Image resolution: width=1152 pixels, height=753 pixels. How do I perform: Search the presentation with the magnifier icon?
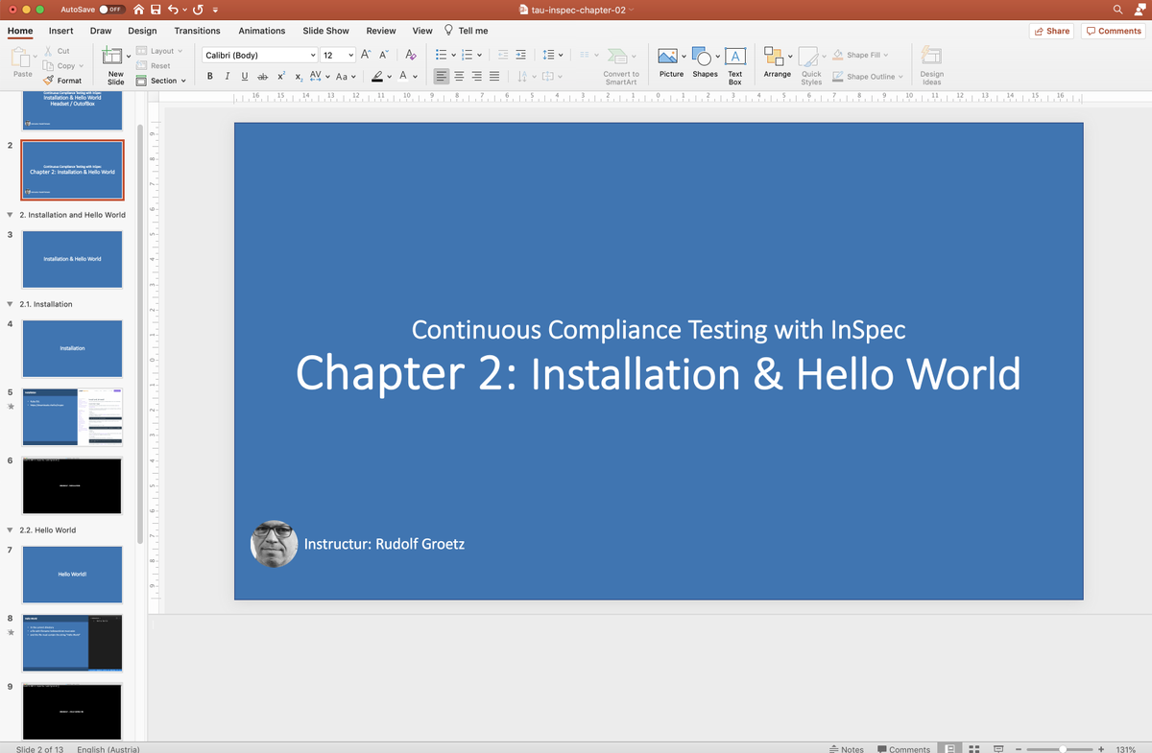coord(1118,10)
